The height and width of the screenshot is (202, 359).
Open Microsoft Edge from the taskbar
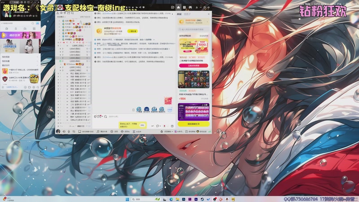tap(171, 199)
